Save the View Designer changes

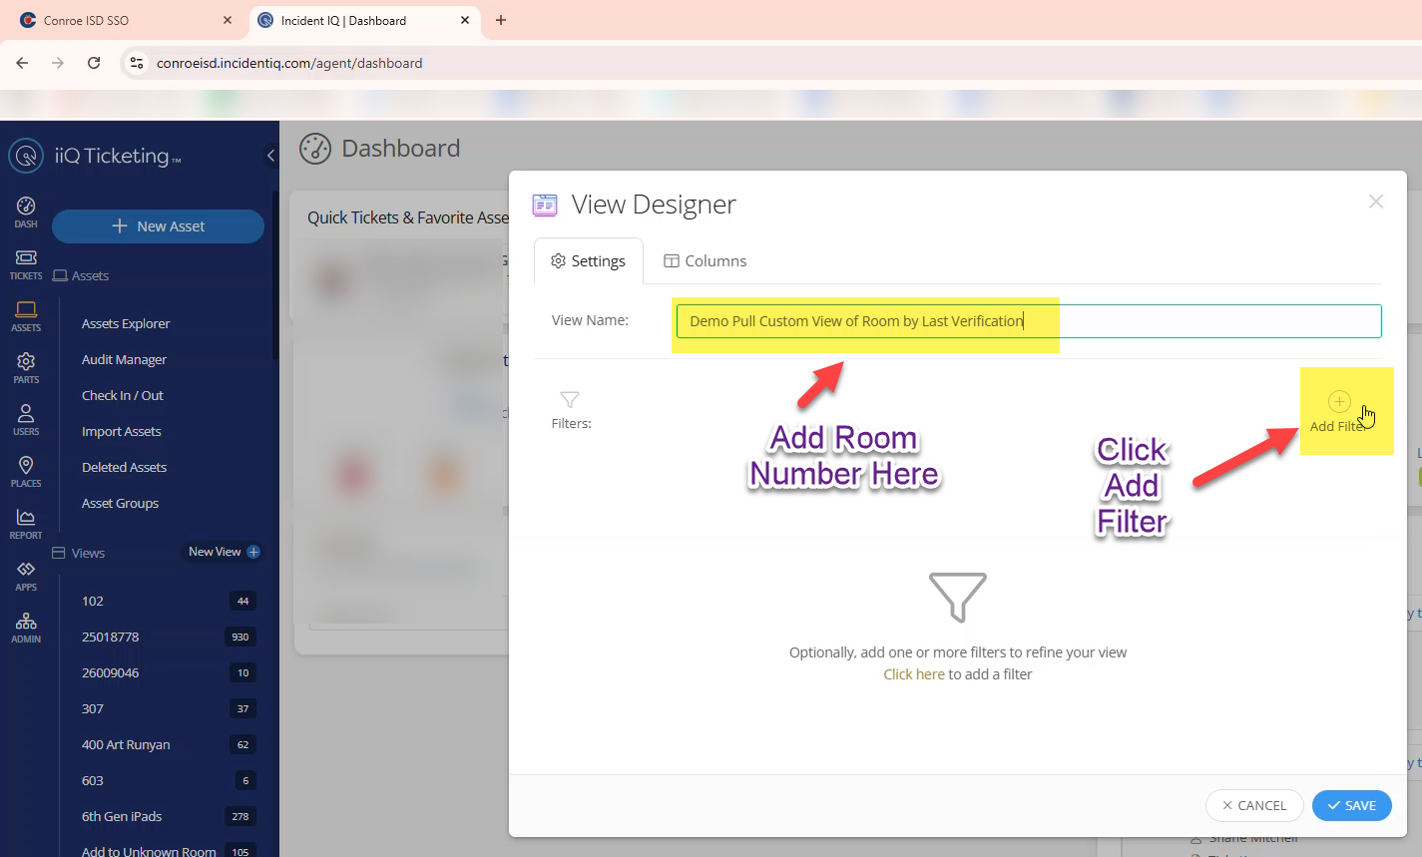click(1351, 805)
